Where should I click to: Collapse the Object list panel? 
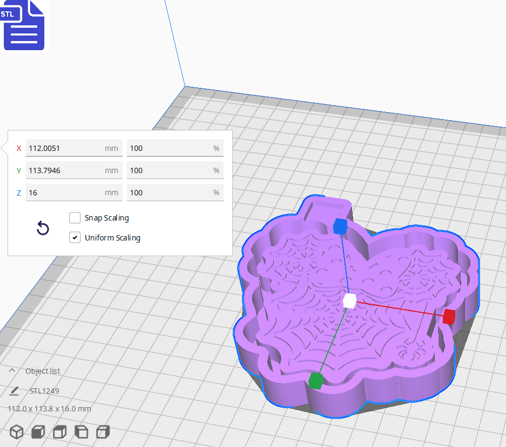(x=12, y=370)
